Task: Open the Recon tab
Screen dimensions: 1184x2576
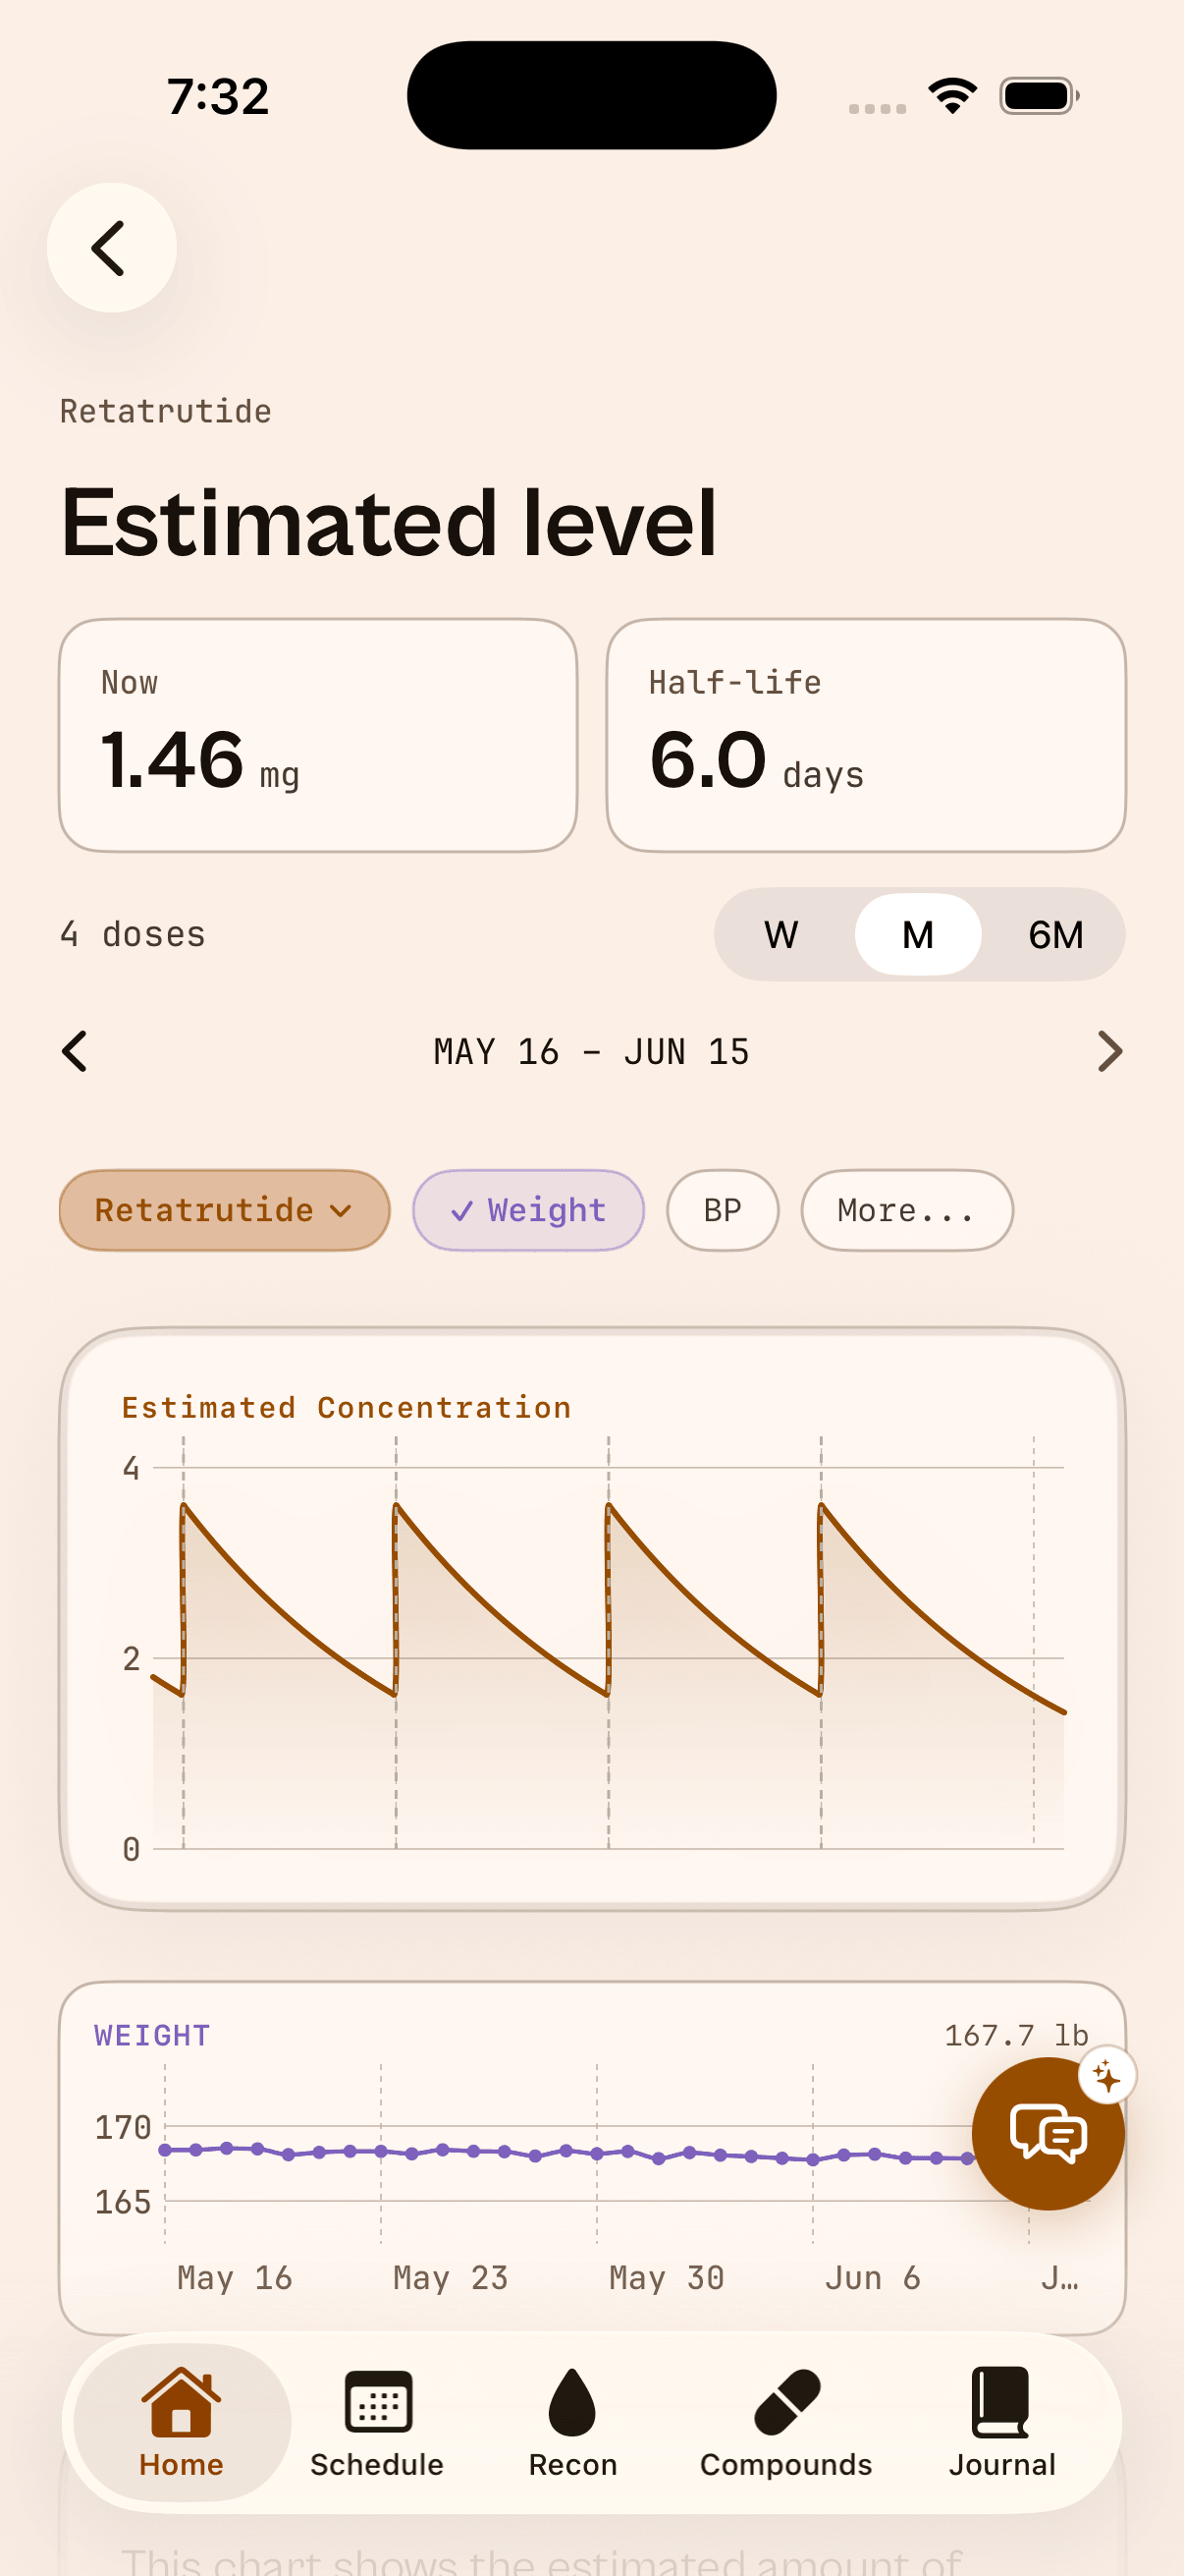Action: click(572, 2422)
